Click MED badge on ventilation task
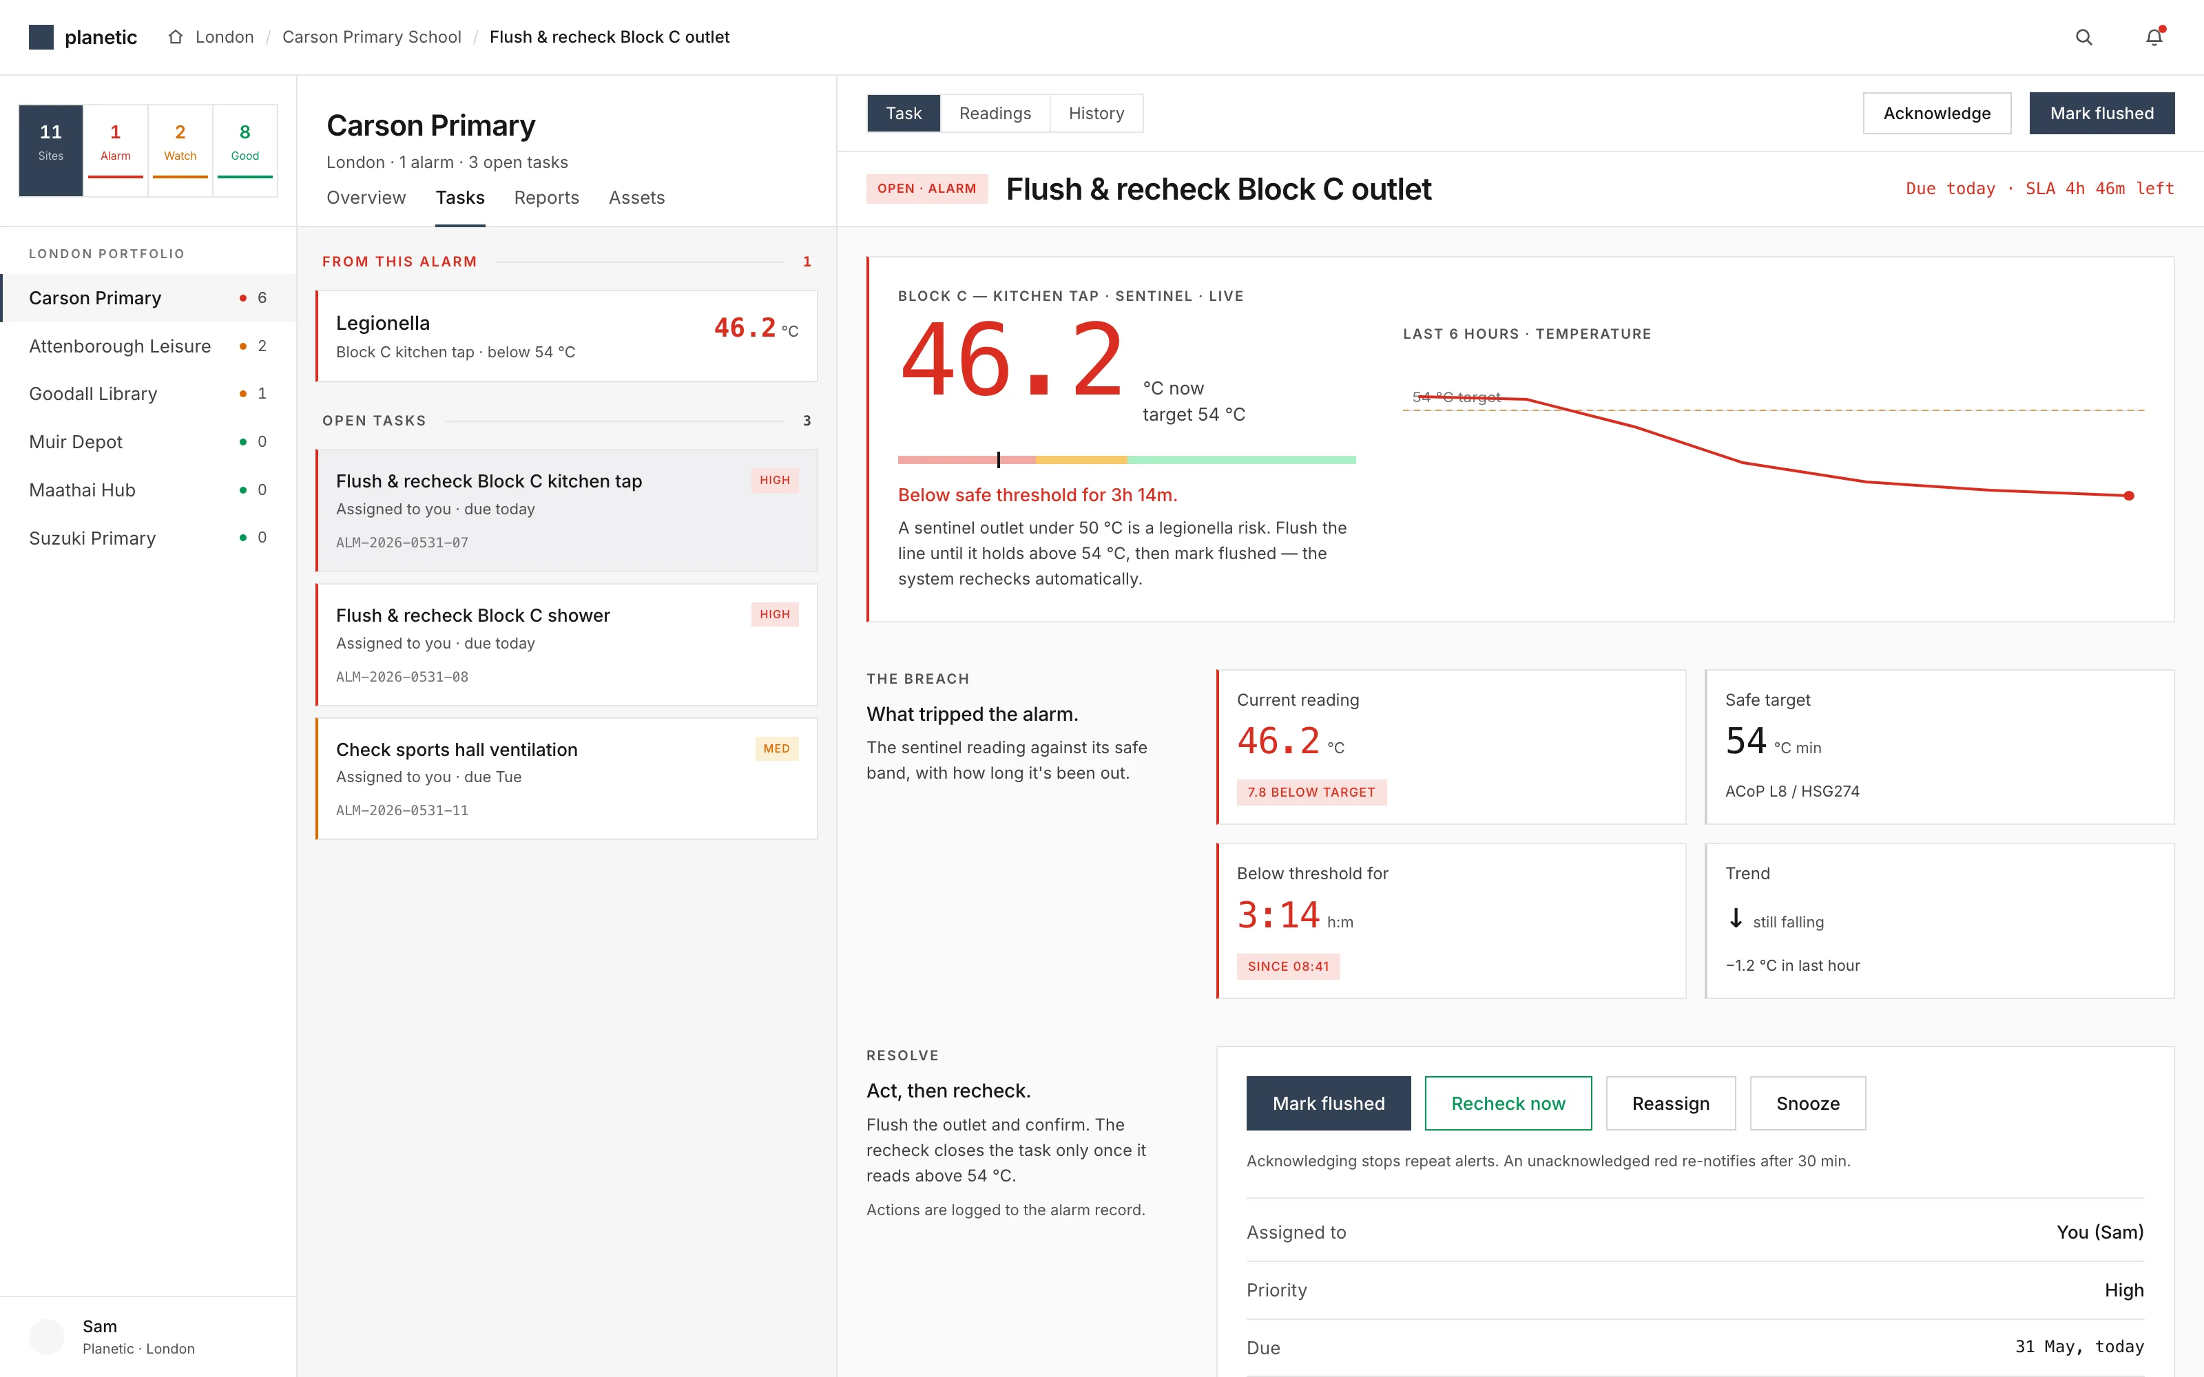 click(x=777, y=748)
